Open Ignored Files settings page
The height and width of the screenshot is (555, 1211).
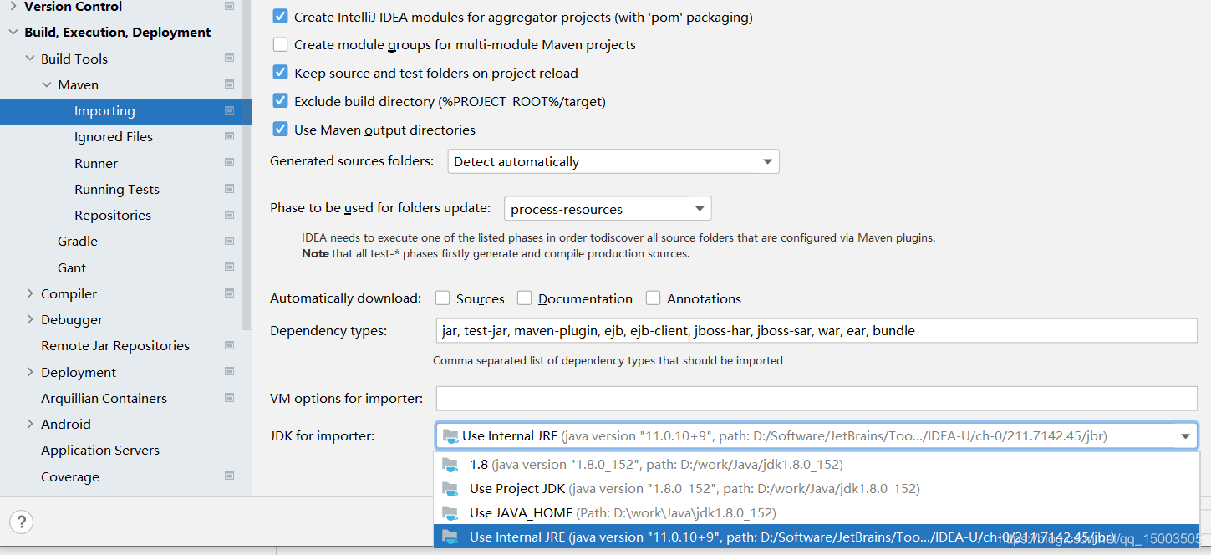[x=114, y=136]
